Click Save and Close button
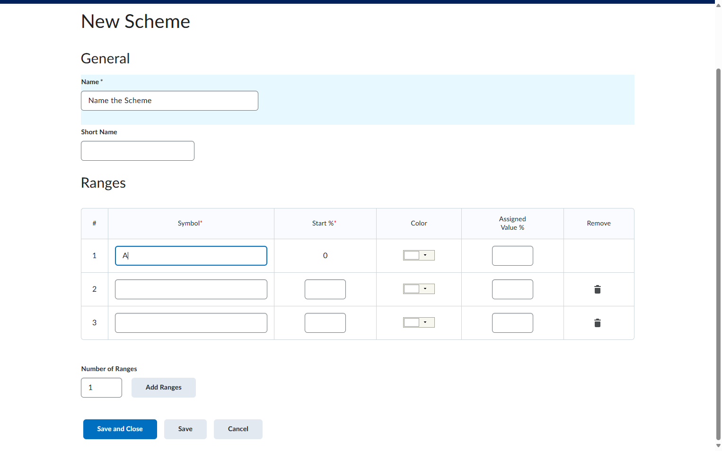722x451 pixels. [x=120, y=429]
